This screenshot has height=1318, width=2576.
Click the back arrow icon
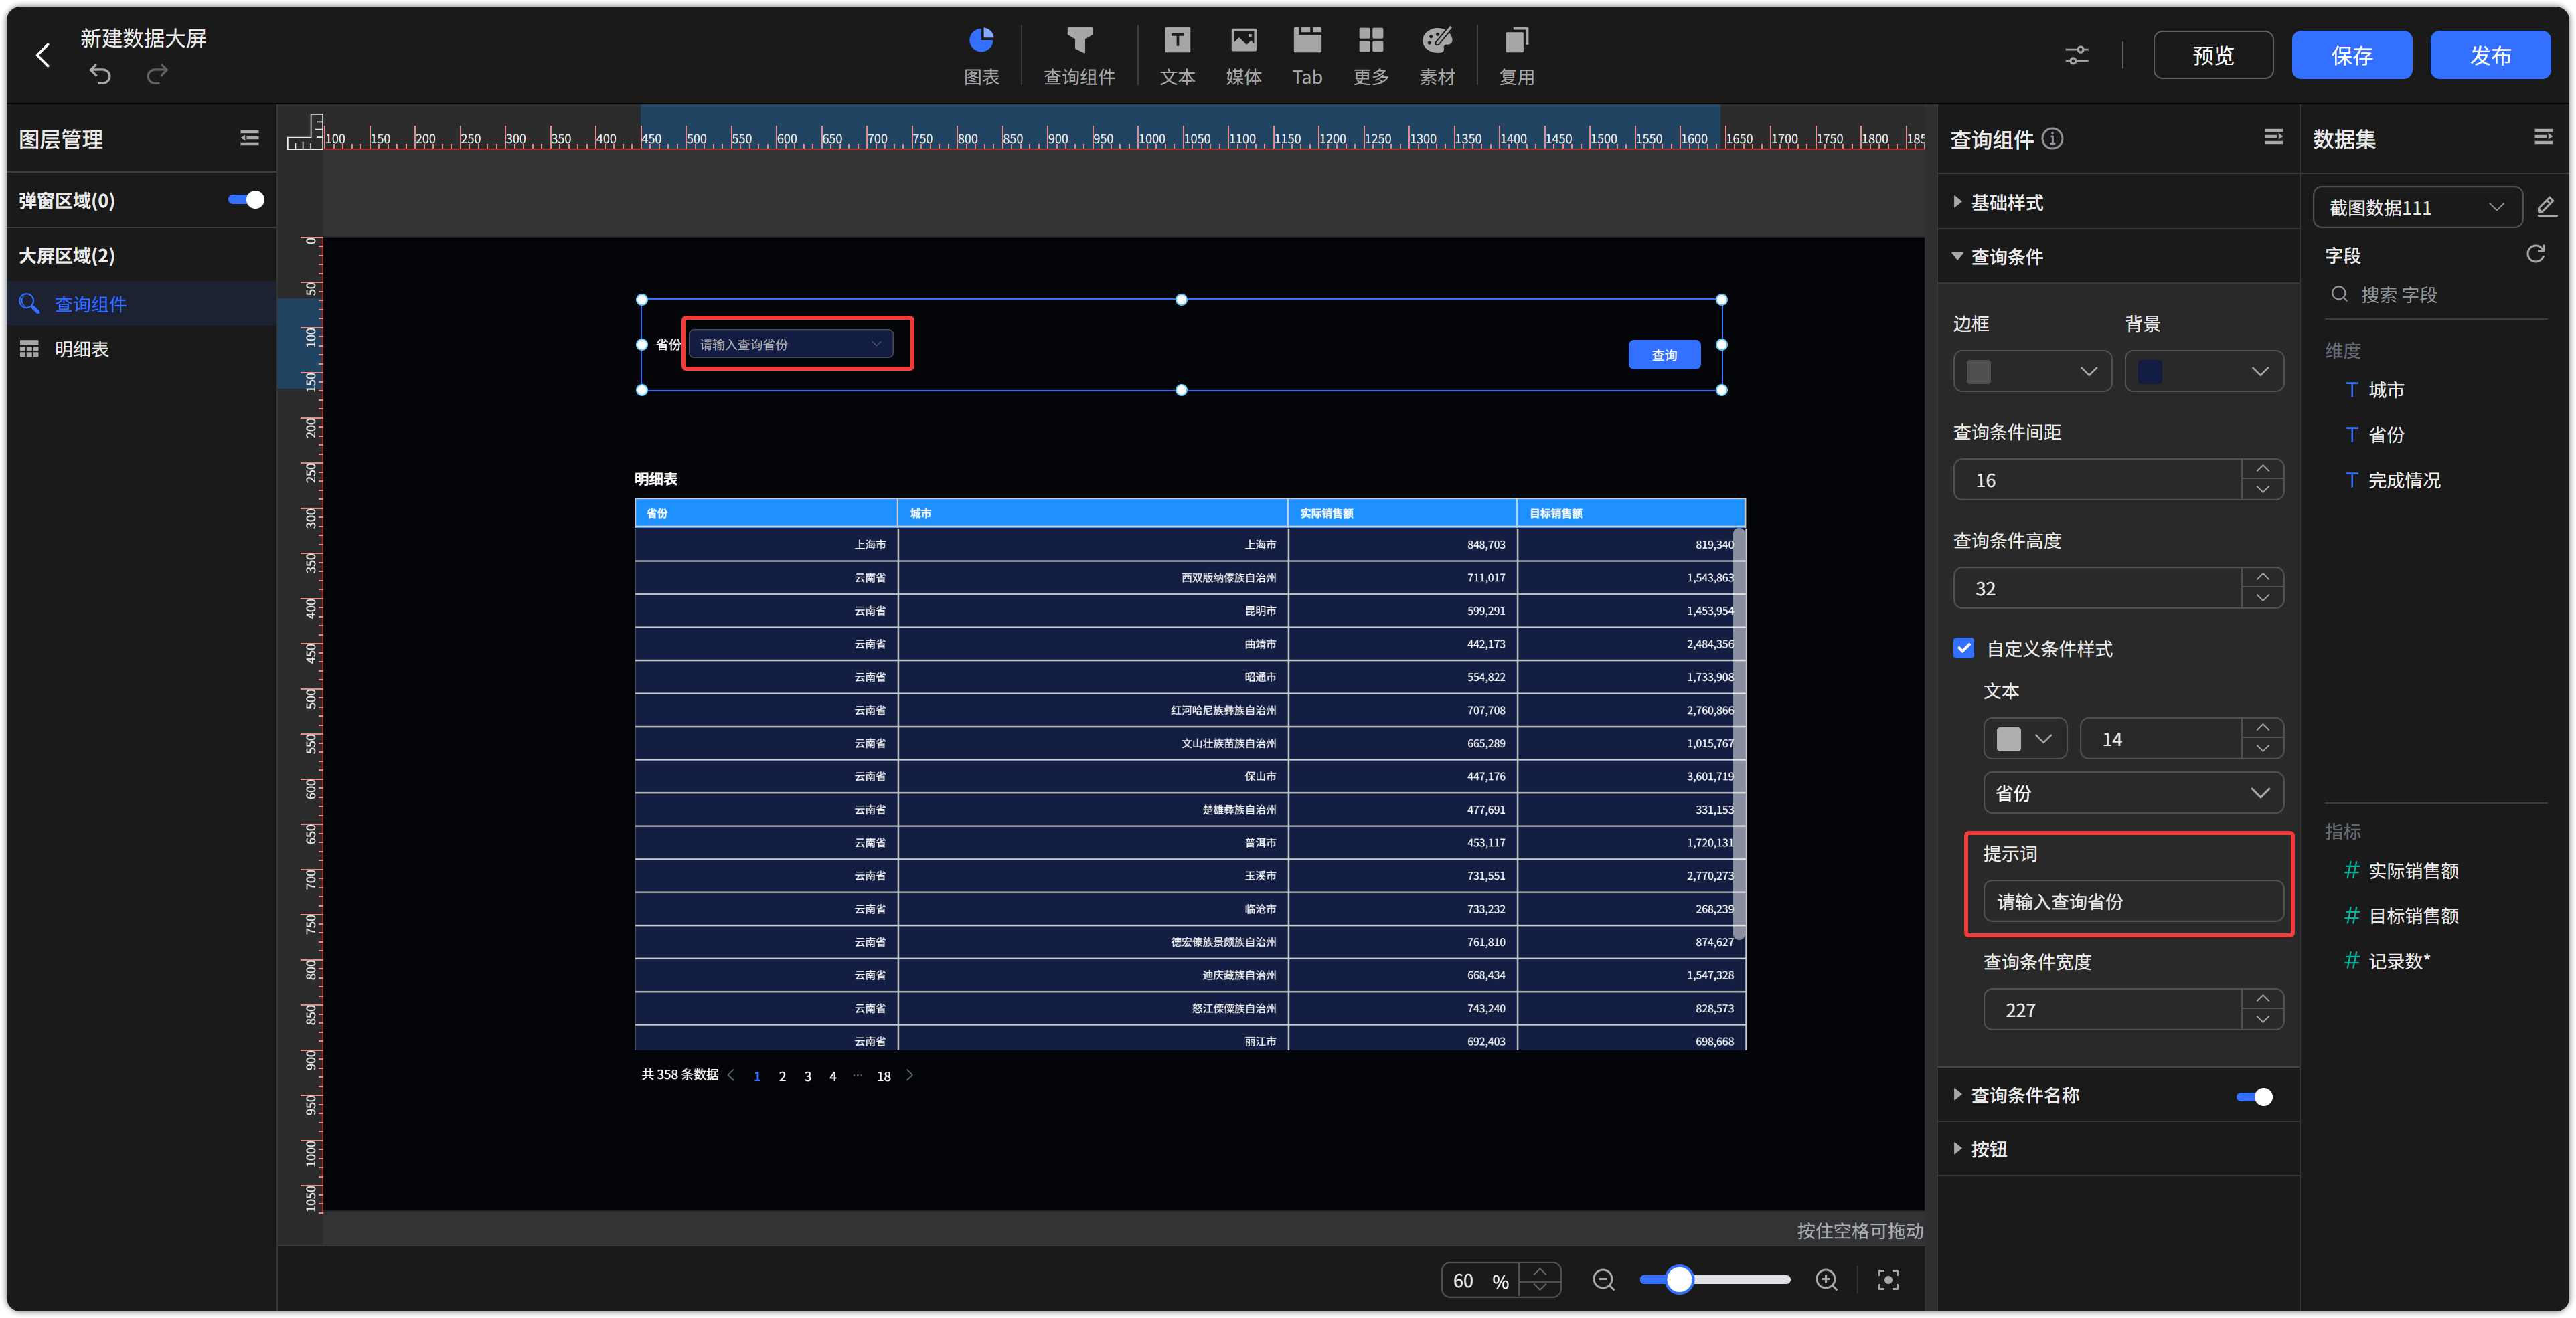(43, 55)
